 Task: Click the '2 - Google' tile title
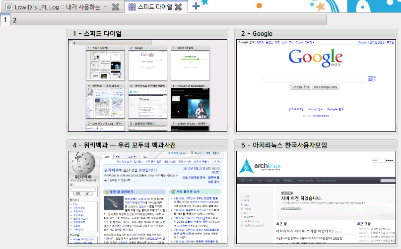[257, 34]
